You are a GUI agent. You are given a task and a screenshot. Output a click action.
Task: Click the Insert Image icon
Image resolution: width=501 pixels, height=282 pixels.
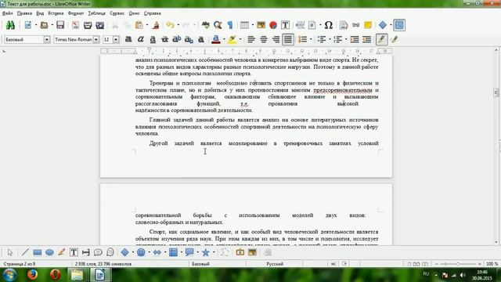click(x=261, y=25)
